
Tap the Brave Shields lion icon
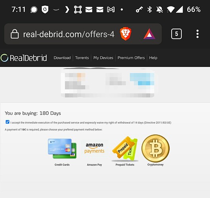pos(126,34)
